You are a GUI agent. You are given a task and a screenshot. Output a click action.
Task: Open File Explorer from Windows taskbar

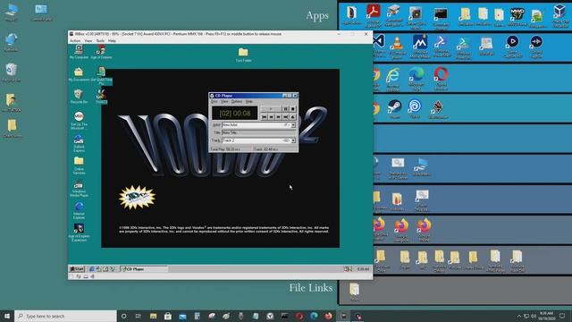point(153,316)
